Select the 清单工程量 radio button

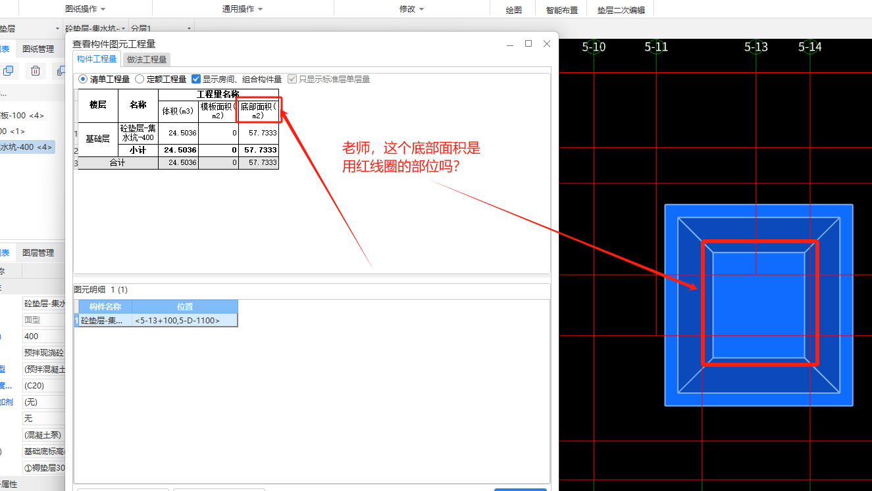tap(83, 79)
